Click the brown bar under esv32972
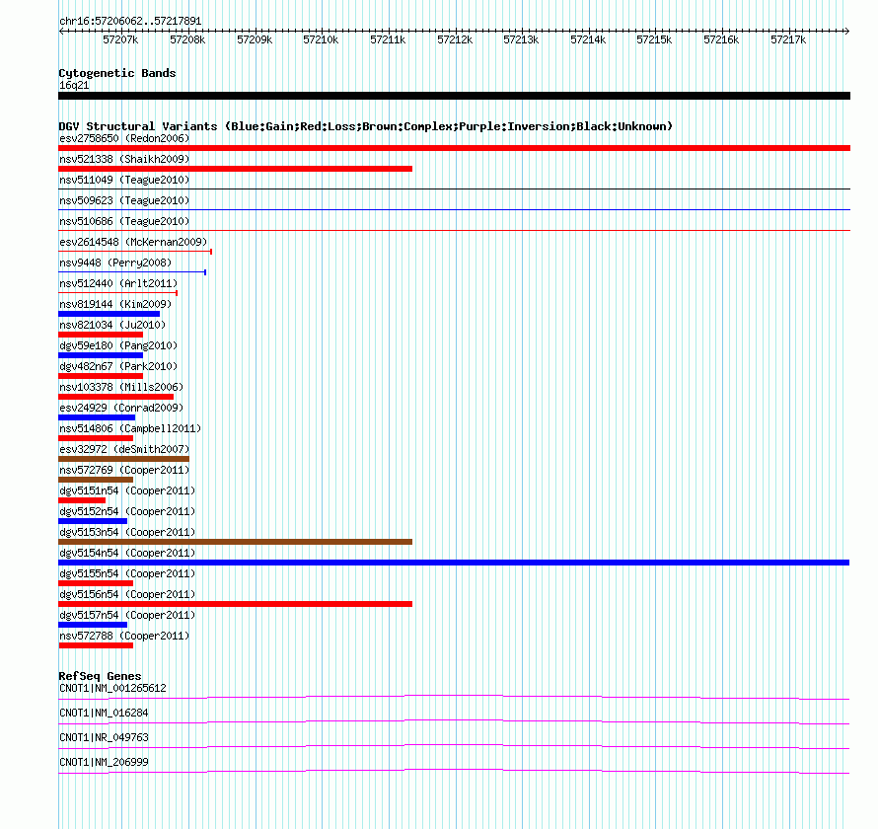Image resolution: width=878 pixels, height=829 pixels. point(123,459)
